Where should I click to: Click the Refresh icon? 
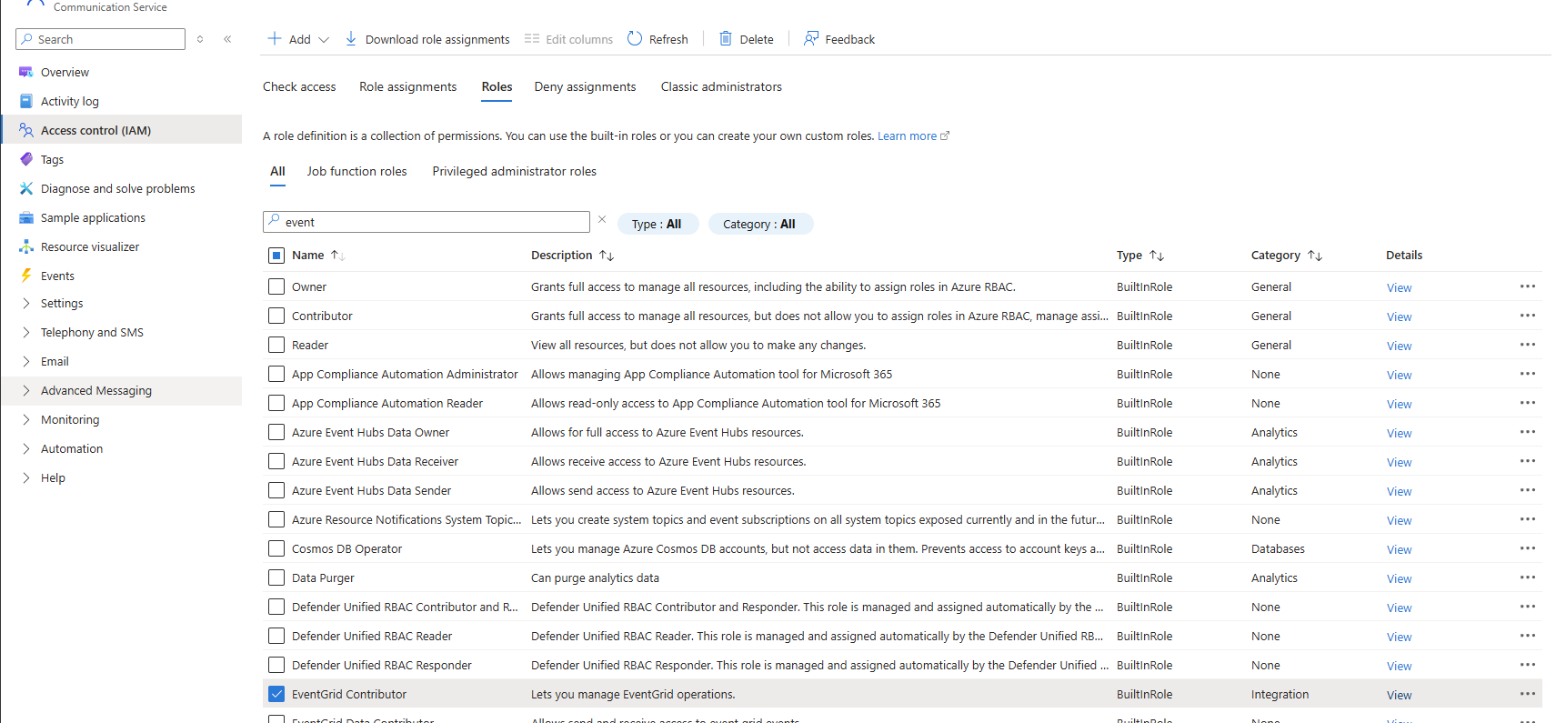click(x=635, y=38)
